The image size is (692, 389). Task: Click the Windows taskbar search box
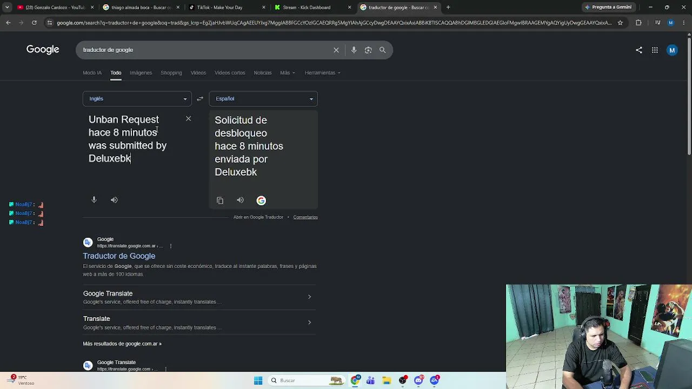coord(307,380)
